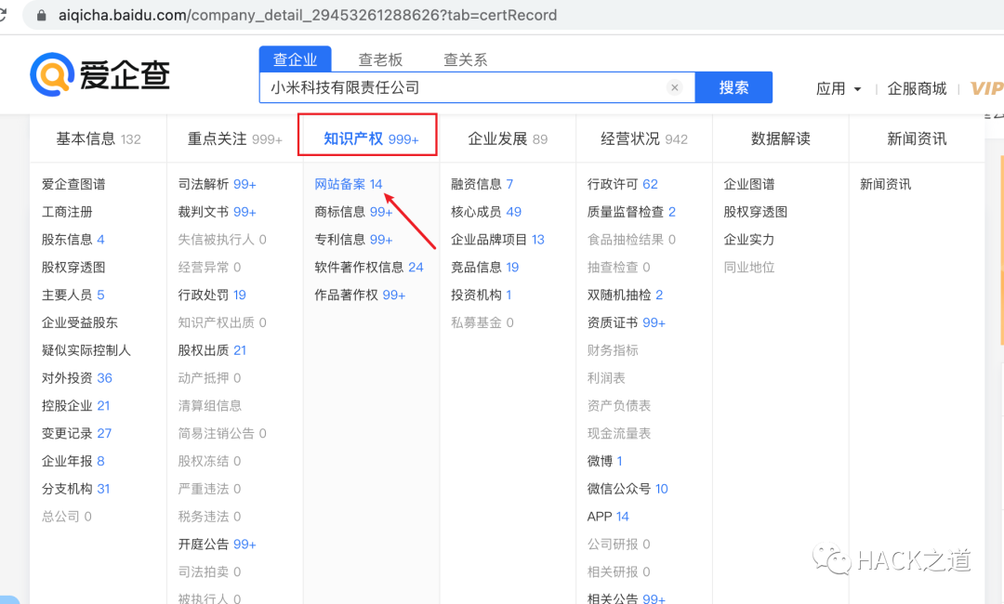Open 专利信息 99+ entry
Viewport: 1004px width, 604px height.
353,240
